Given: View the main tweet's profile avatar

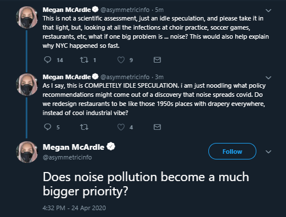Looking at the screenshot, I should click(27, 152).
